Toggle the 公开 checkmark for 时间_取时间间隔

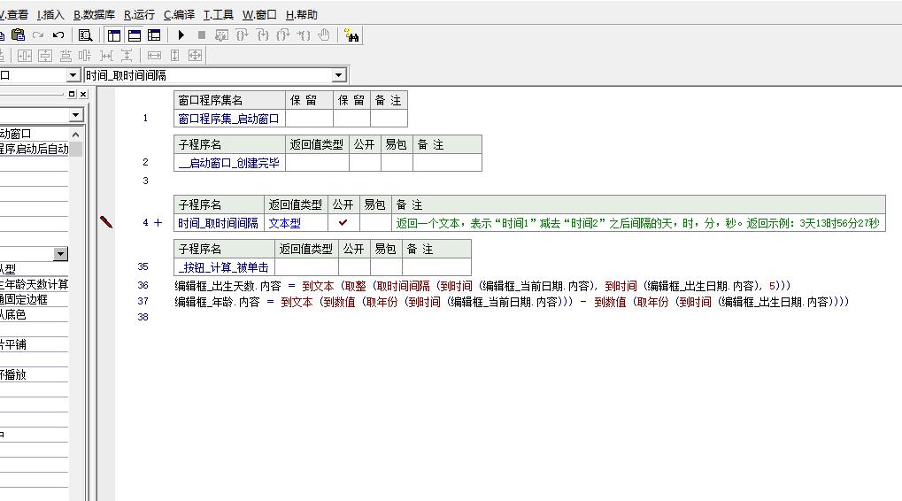coord(343,222)
